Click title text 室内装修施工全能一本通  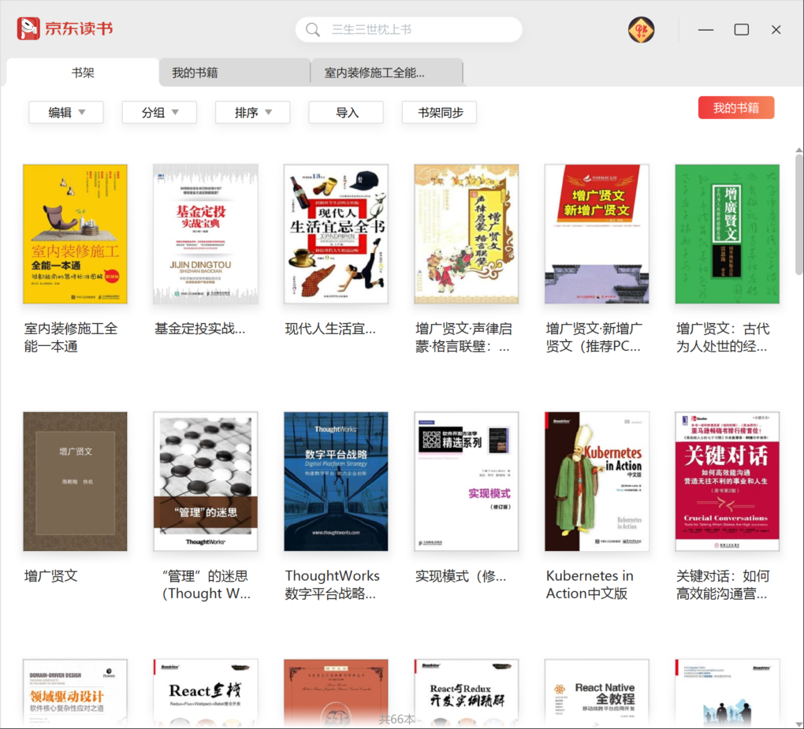point(71,337)
